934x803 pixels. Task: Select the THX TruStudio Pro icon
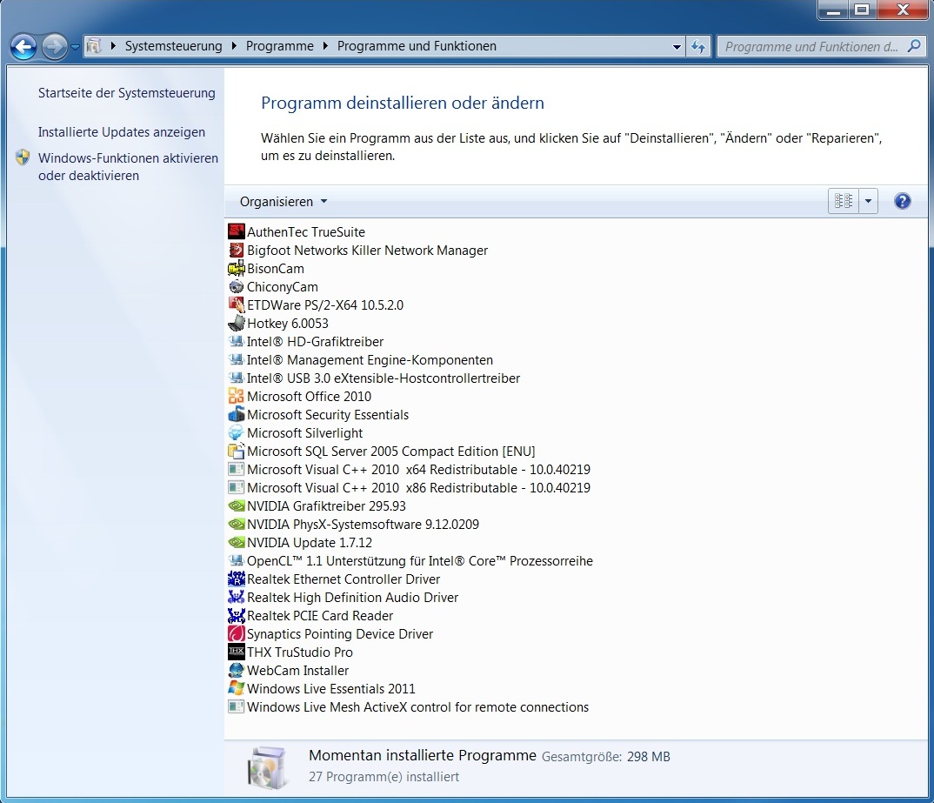pos(237,652)
